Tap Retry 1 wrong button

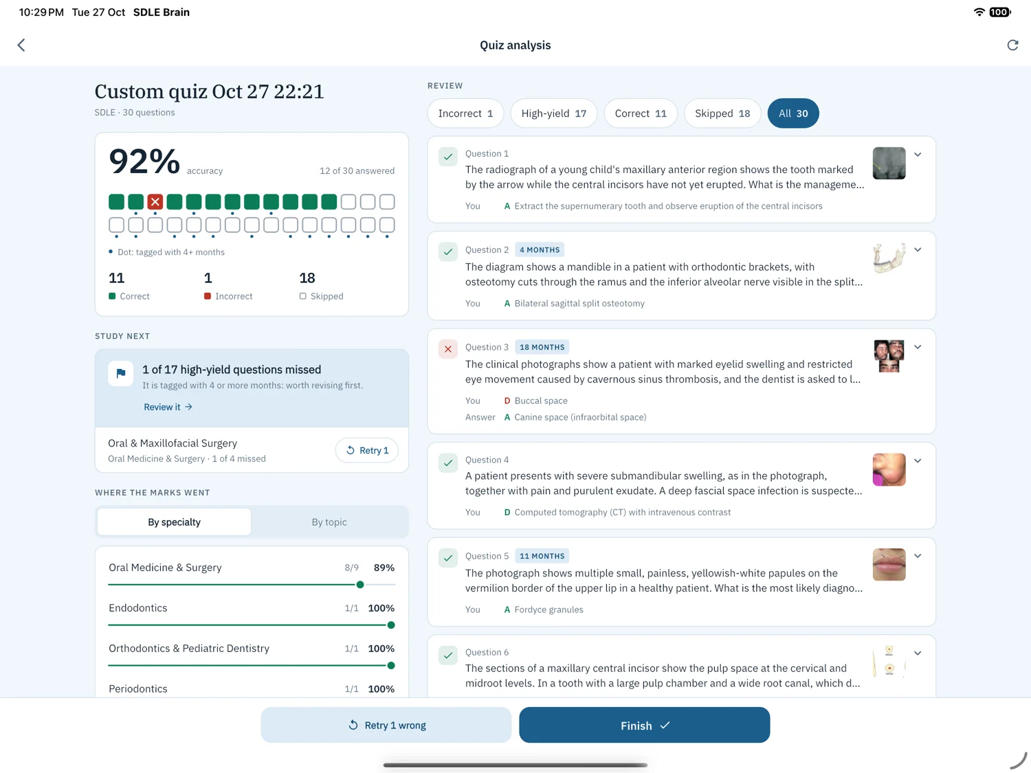[386, 725]
